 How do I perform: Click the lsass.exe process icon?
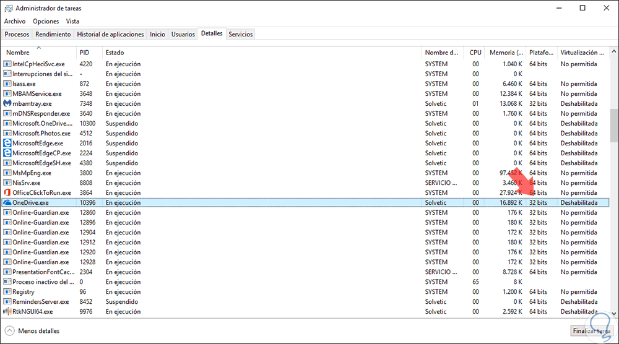click(x=7, y=84)
